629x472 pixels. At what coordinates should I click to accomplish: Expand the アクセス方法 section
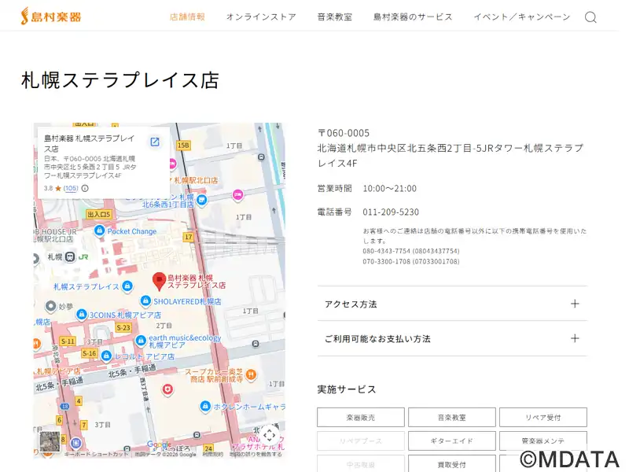(x=452, y=304)
